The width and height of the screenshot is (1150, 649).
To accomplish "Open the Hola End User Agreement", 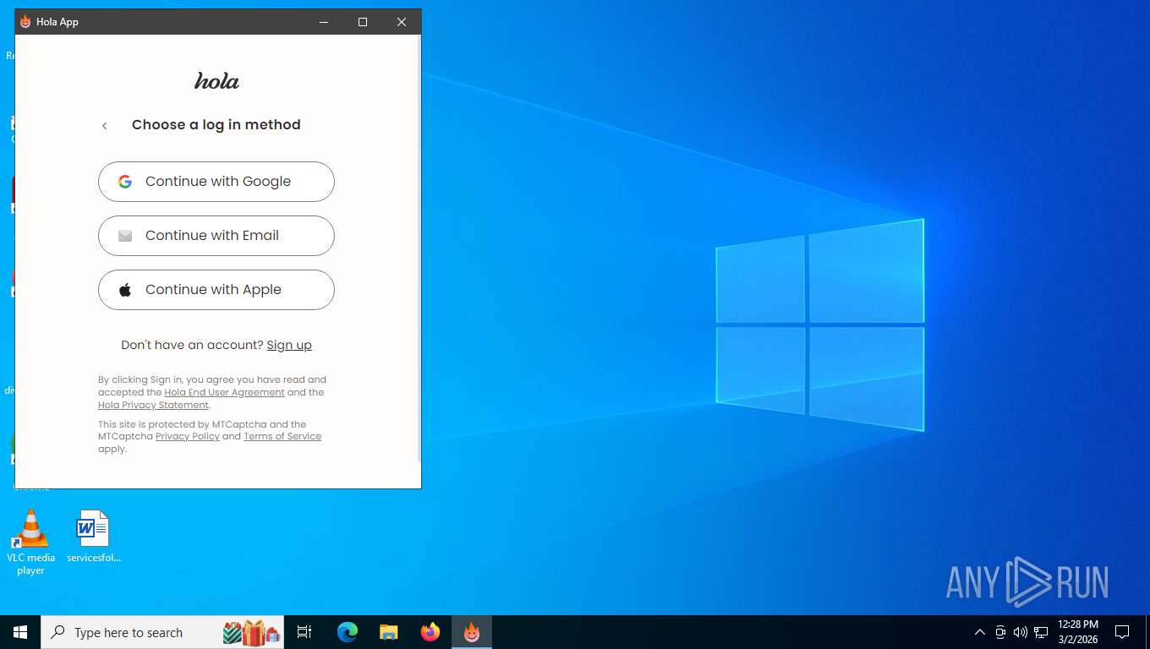I will tap(224, 392).
